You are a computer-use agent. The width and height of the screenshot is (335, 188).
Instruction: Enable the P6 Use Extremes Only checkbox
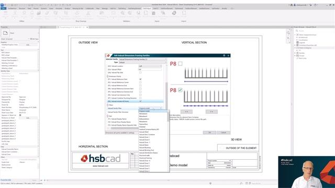tap(140, 95)
